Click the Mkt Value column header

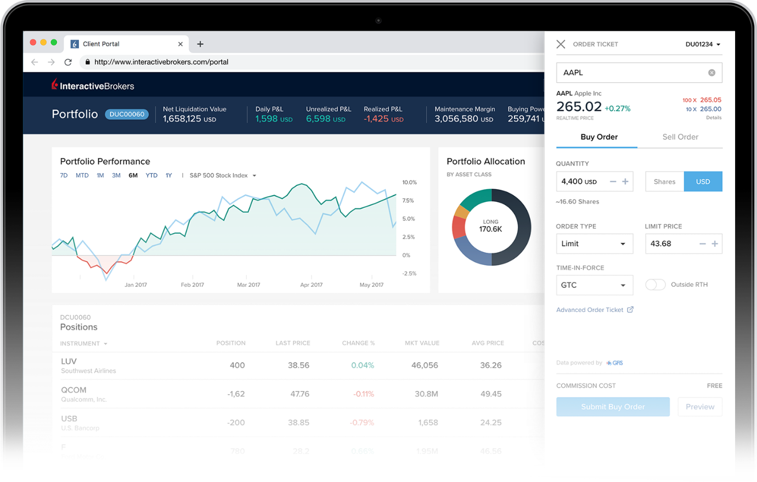[x=422, y=343]
